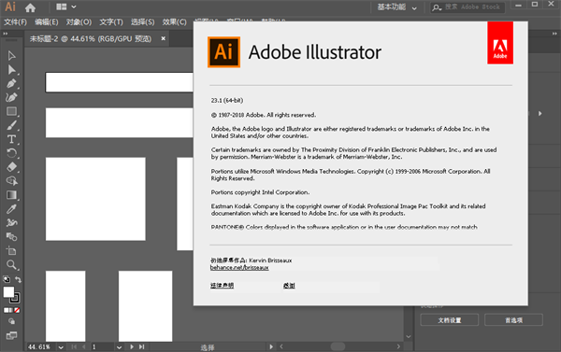
Task: Click the version text 23.1 (64-bit)
Action: point(227,101)
